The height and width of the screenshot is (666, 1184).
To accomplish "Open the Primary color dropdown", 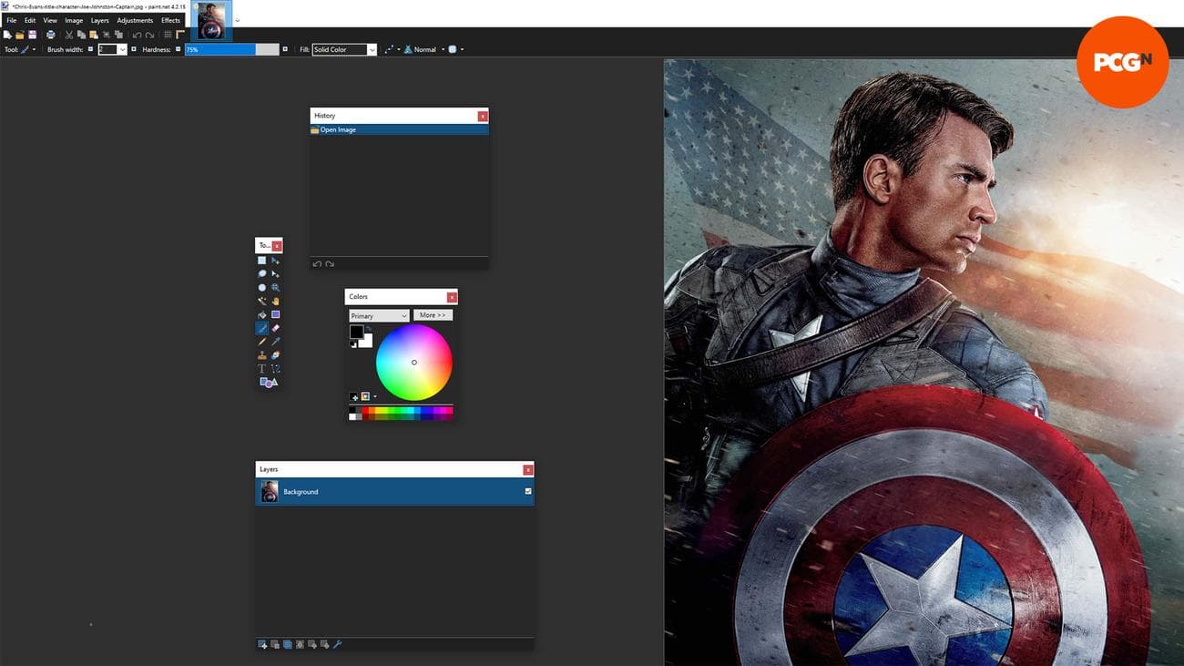I will point(379,316).
